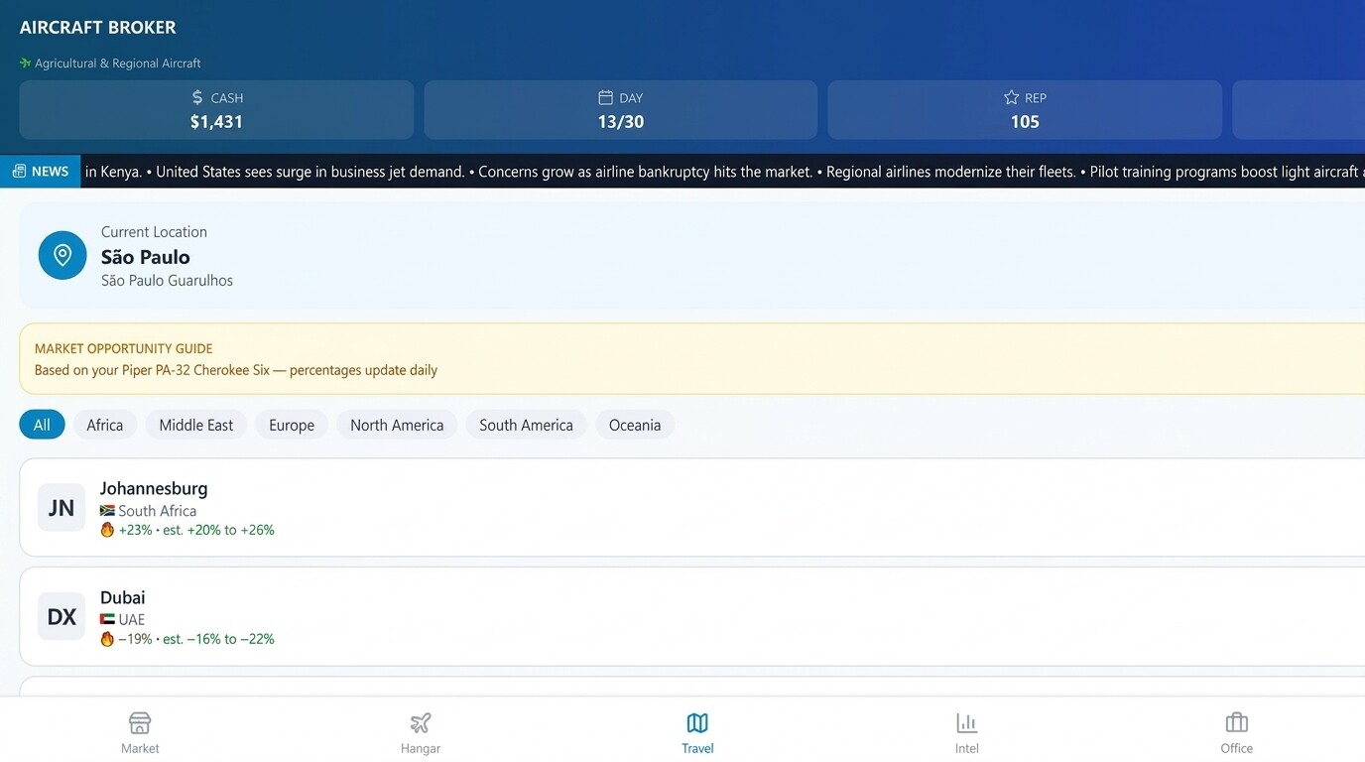Click the News newspaper icon
The width and height of the screenshot is (1365, 762).
[x=19, y=172]
